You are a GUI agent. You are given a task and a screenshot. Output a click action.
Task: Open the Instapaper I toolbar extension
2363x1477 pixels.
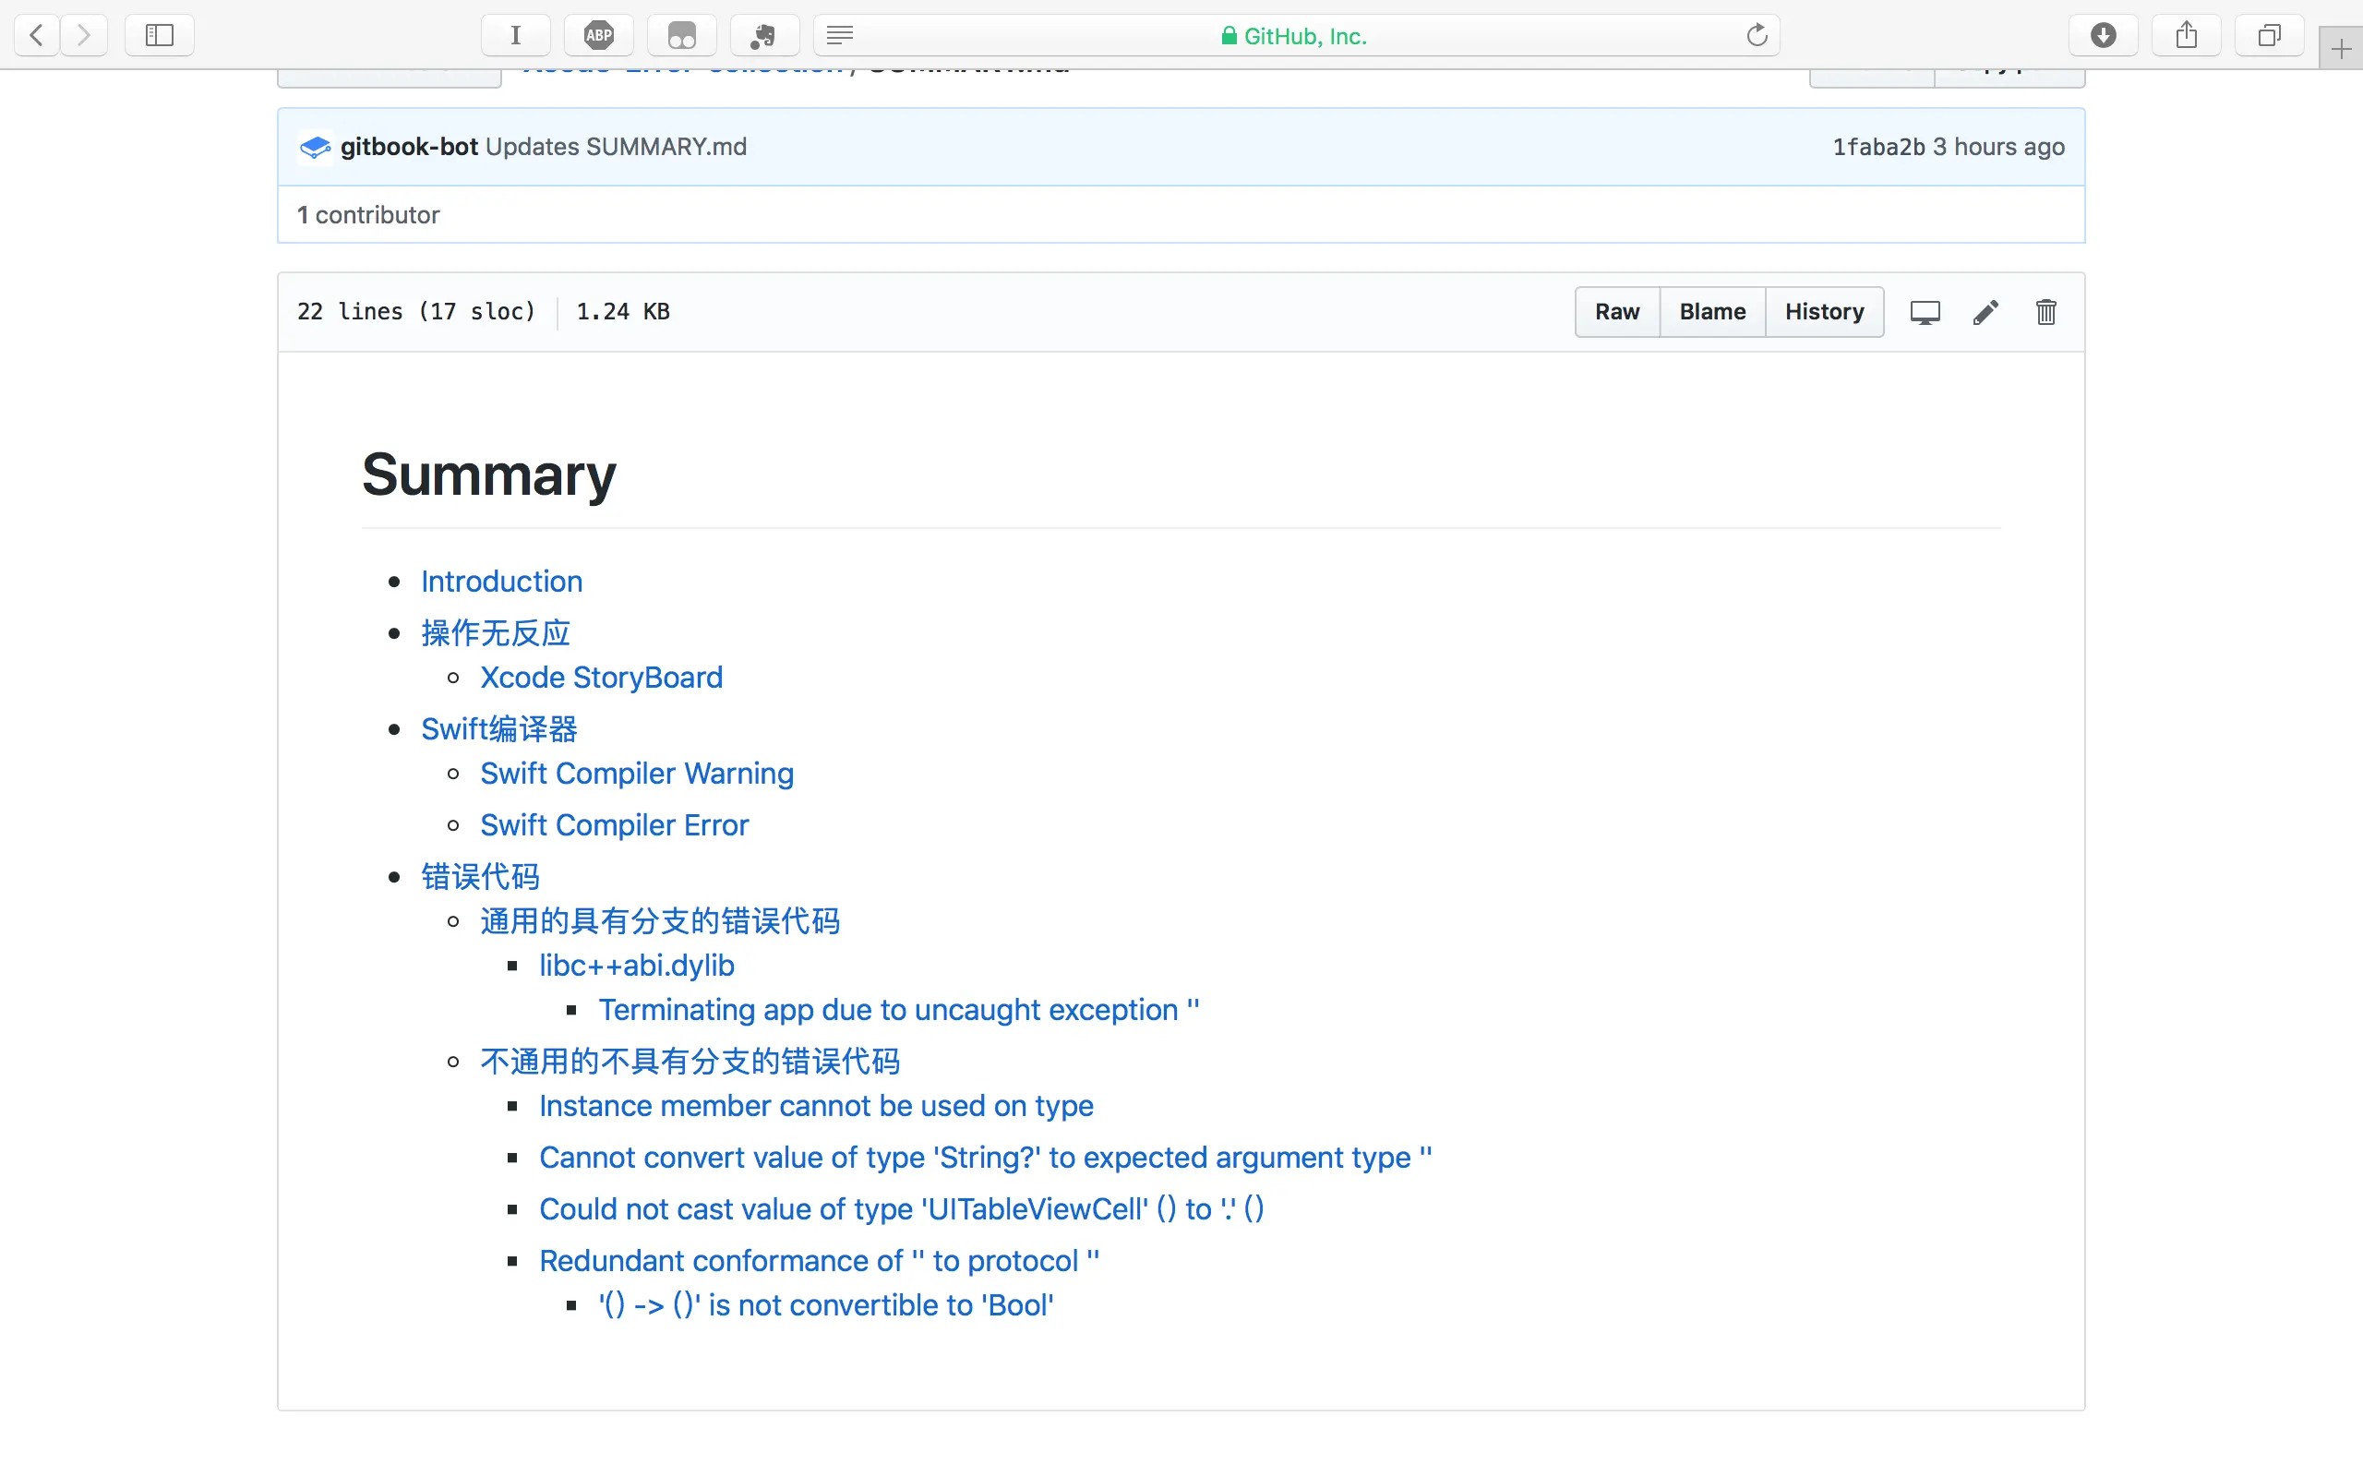(516, 36)
